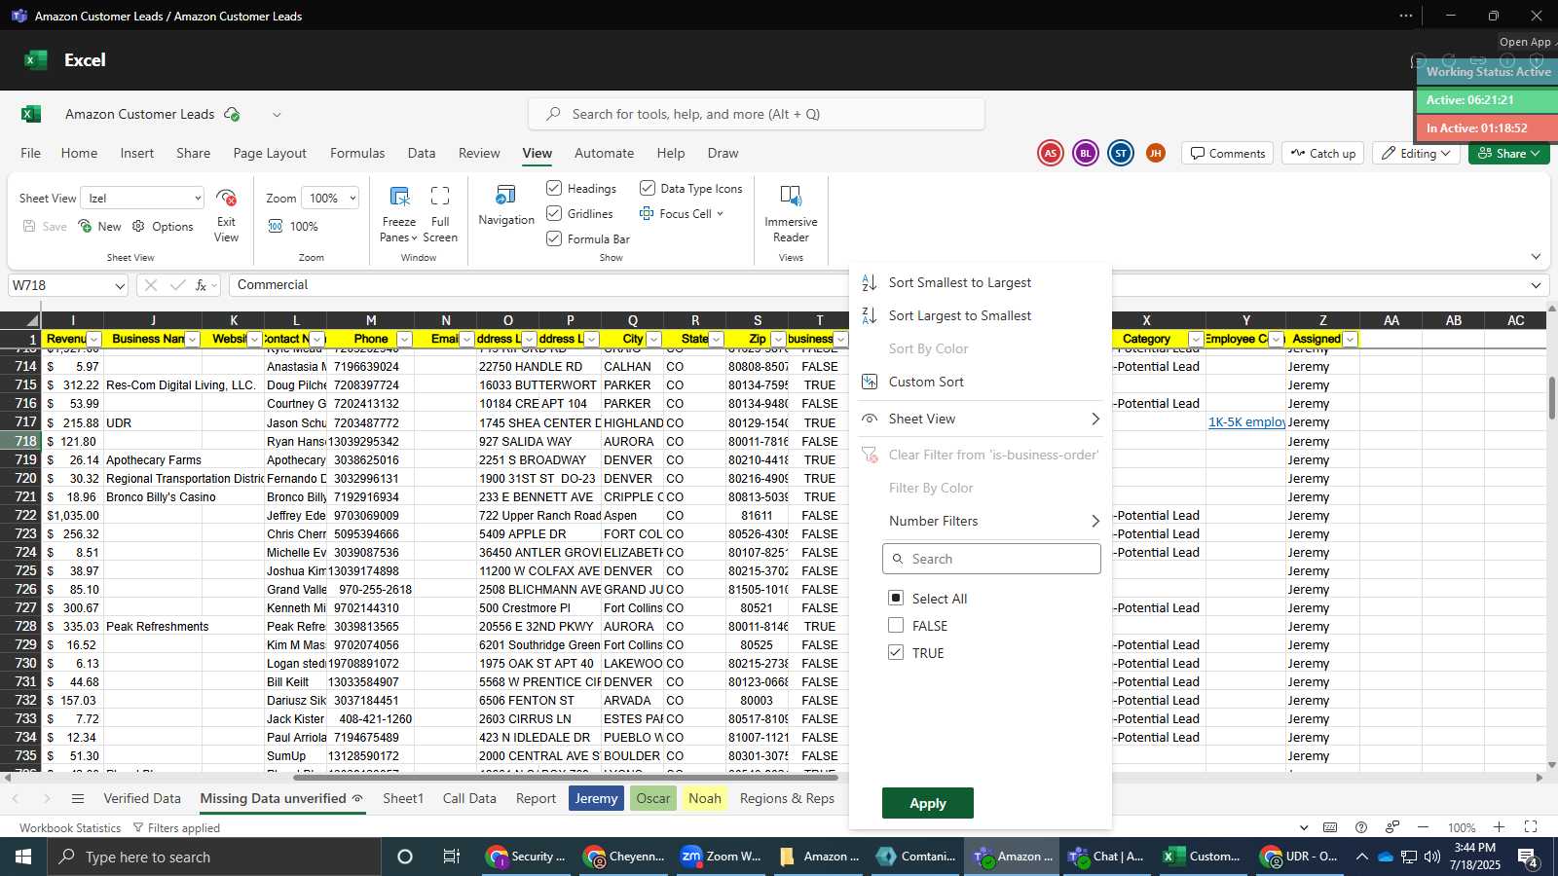Image resolution: width=1558 pixels, height=876 pixels.
Task: Switch to Verified Data sheet
Action: point(142,798)
